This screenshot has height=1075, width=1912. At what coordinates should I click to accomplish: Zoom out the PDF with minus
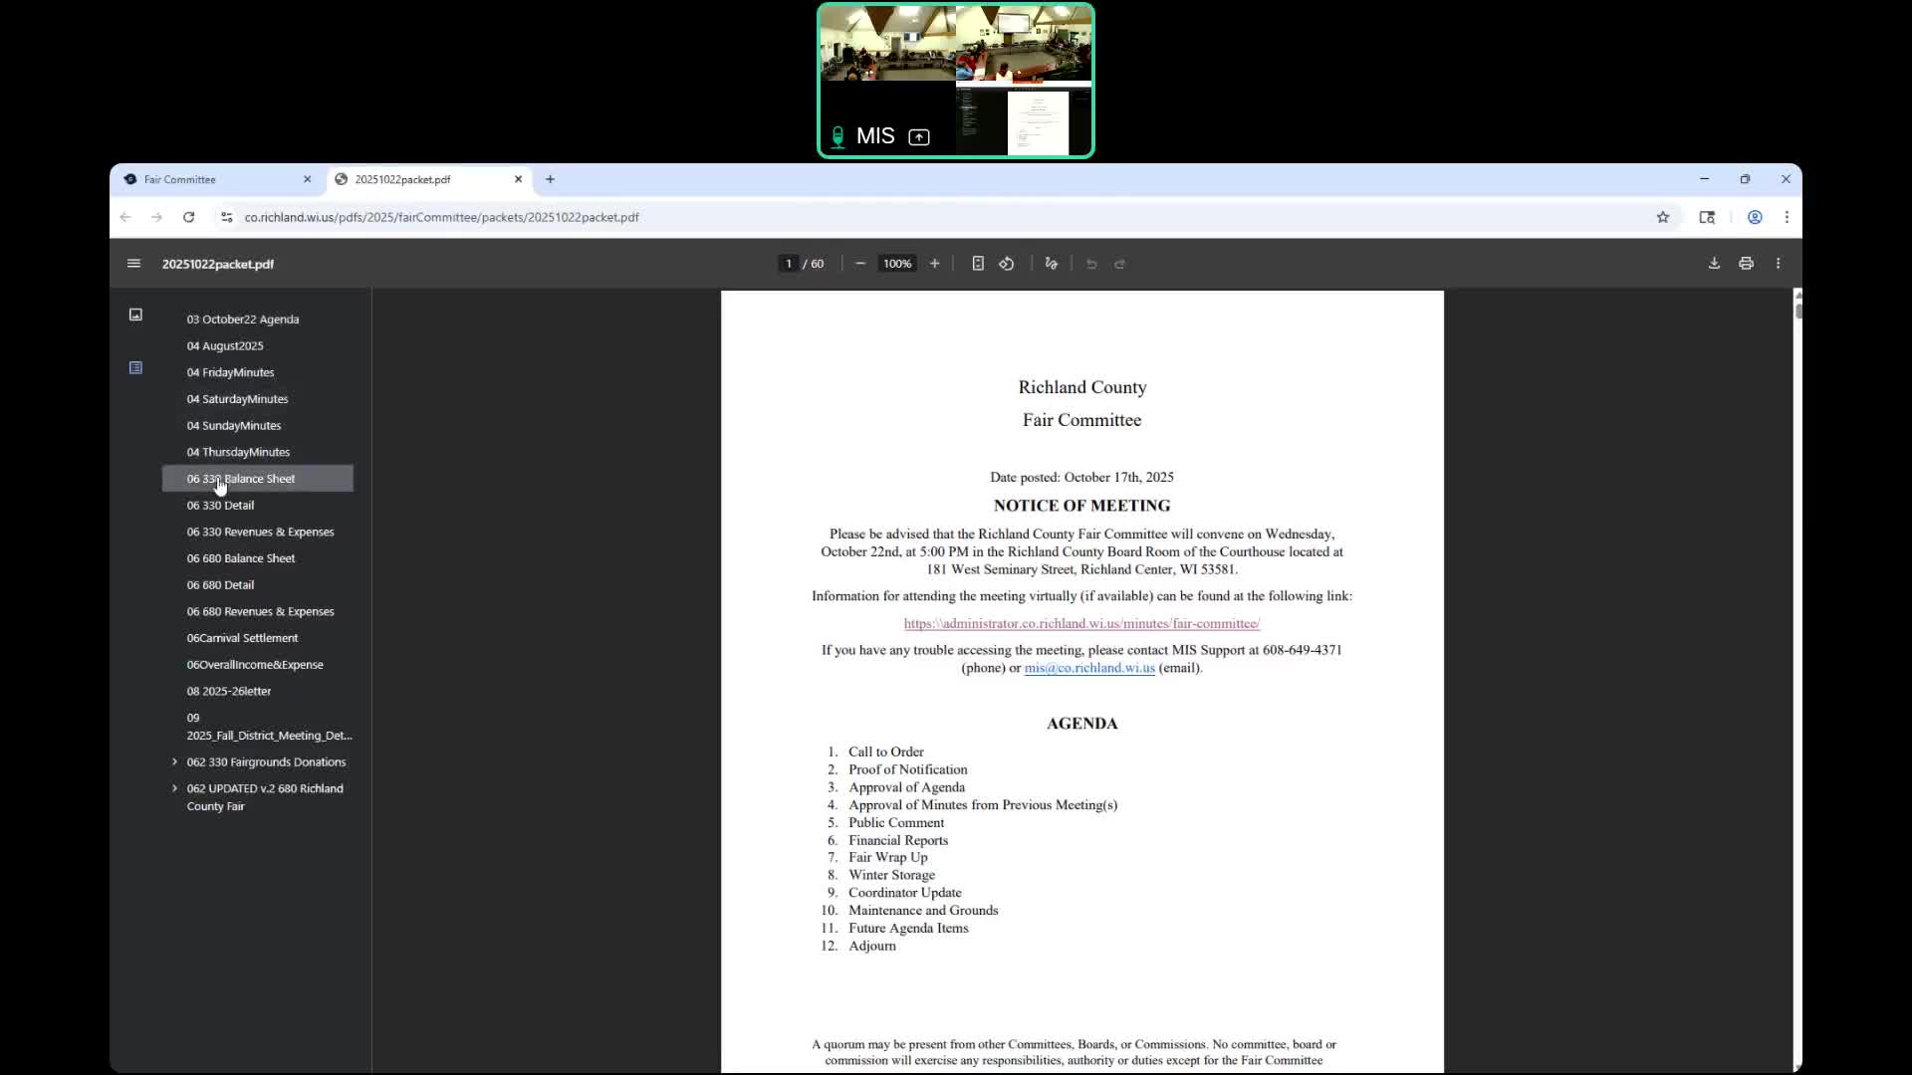(x=860, y=264)
